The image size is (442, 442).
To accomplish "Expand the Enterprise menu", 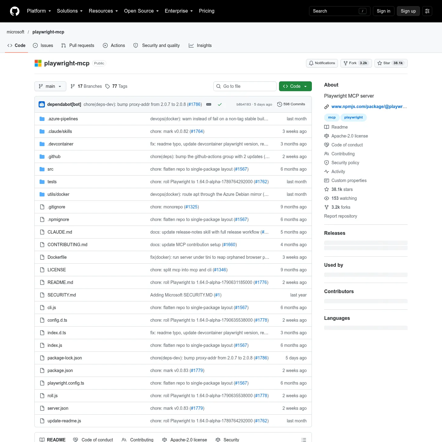I will [179, 11].
